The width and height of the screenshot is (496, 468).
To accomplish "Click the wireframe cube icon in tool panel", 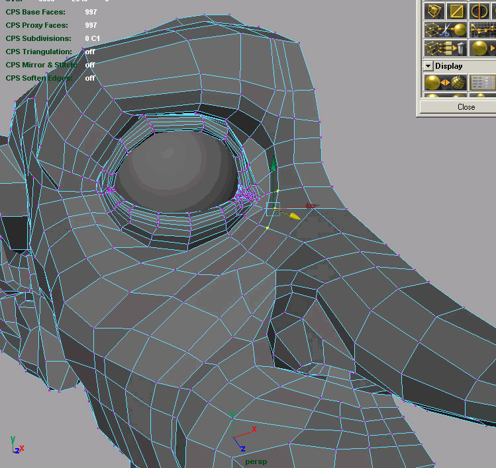I will point(434,11).
